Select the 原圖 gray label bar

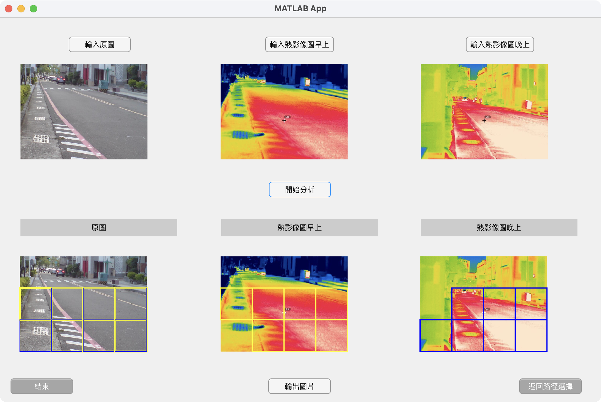(99, 228)
